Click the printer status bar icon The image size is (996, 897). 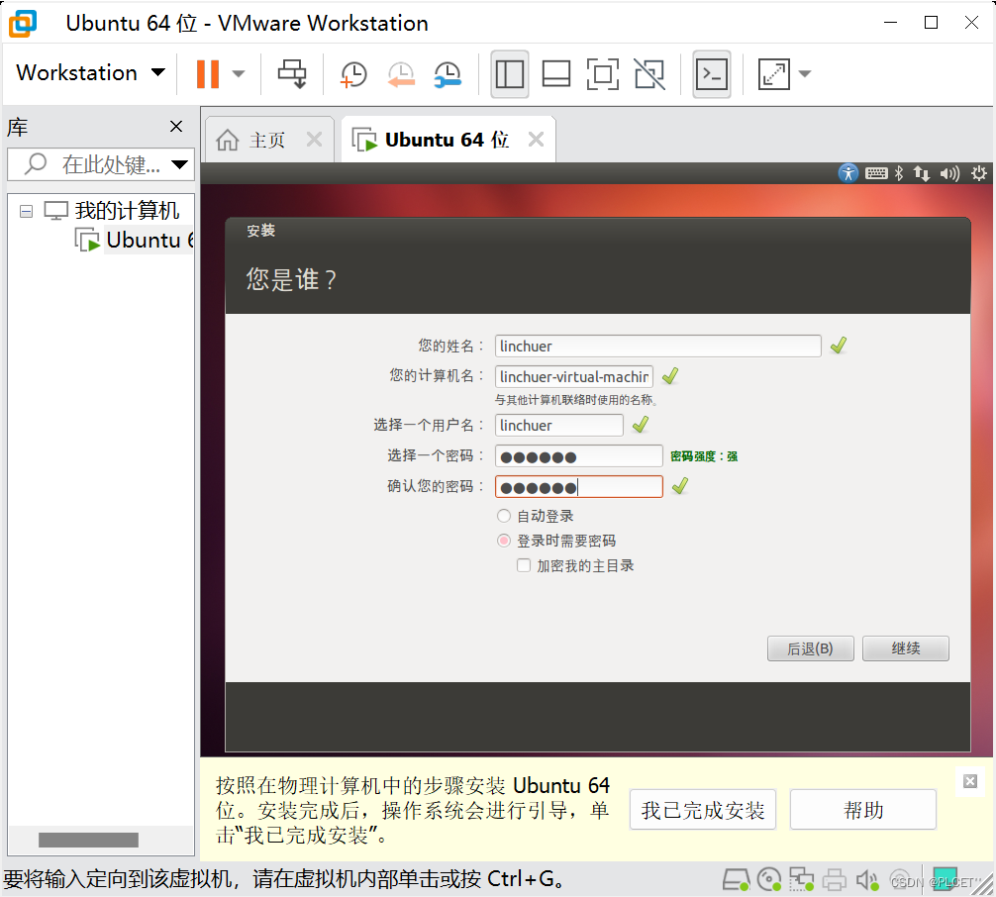click(834, 880)
